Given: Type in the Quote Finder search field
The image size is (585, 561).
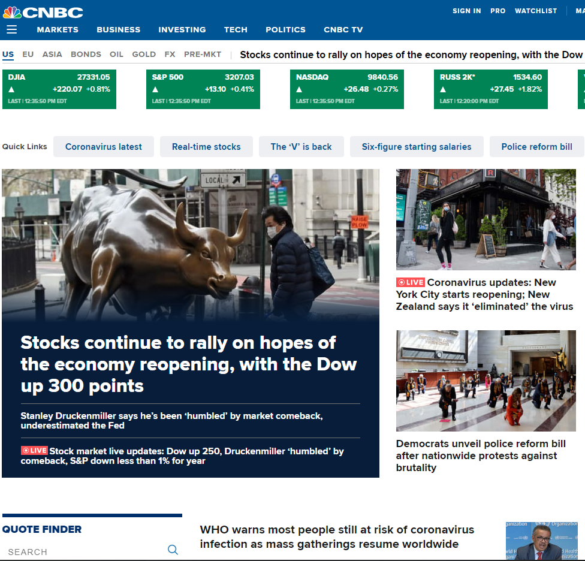Looking at the screenshot, I should point(84,551).
